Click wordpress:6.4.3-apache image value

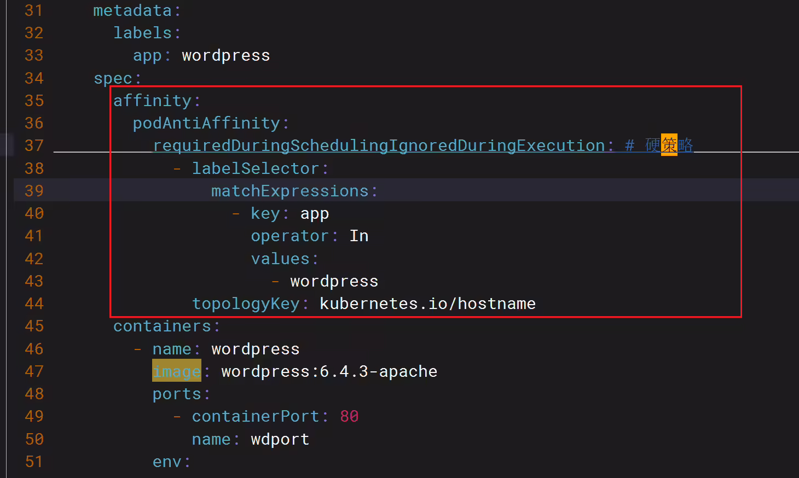point(329,371)
